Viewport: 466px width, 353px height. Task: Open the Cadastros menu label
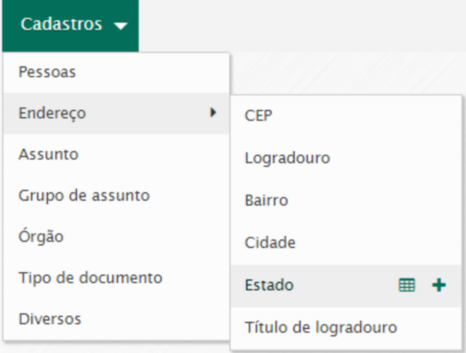tap(61, 25)
